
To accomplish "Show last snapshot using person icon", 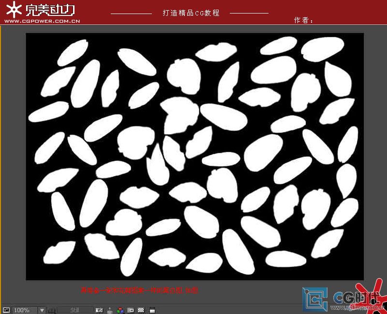I will [110, 310].
